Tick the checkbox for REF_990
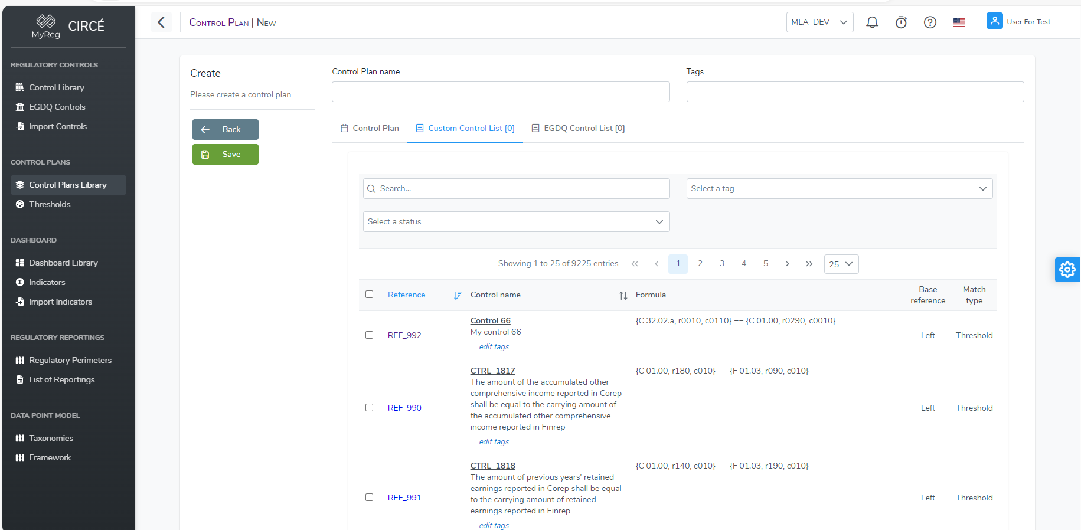1081x530 pixels. [x=370, y=408]
